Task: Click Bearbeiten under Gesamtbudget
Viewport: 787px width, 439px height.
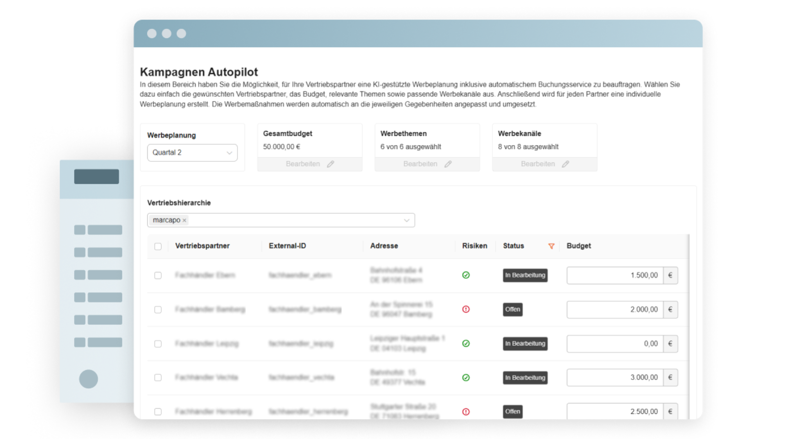Action: pyautogui.click(x=302, y=164)
